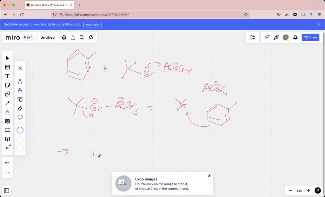This screenshot has width=325, height=197.
Task: Select the eraser in the pen toolbar
Action: pos(20,108)
